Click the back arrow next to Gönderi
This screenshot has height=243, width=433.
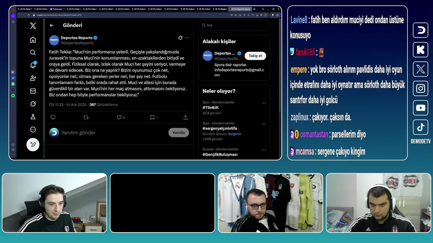52,25
